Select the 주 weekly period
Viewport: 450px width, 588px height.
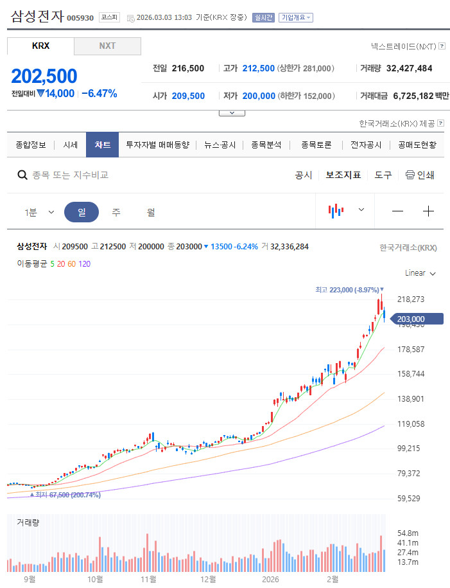coord(116,212)
